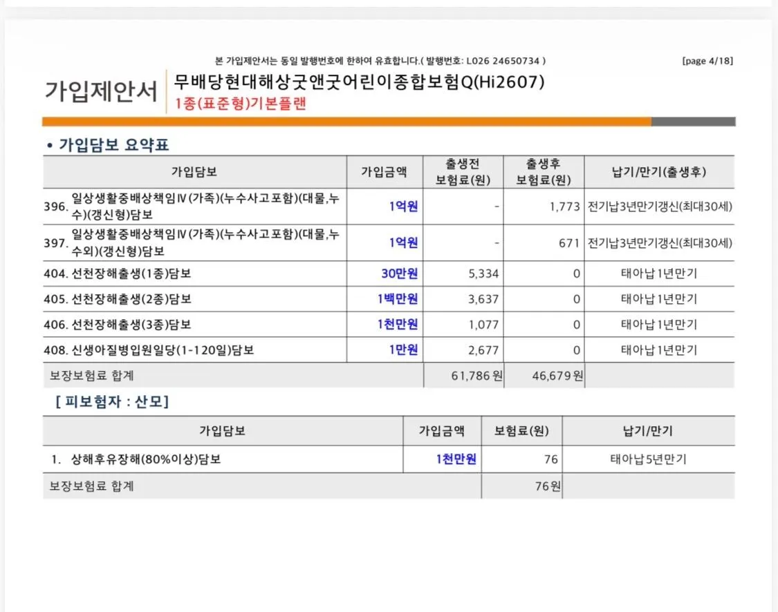This screenshot has height=612, width=778.
Task: Click '전기납3년만기갱신(최대30세)' term in row 397
Action: [x=660, y=243]
